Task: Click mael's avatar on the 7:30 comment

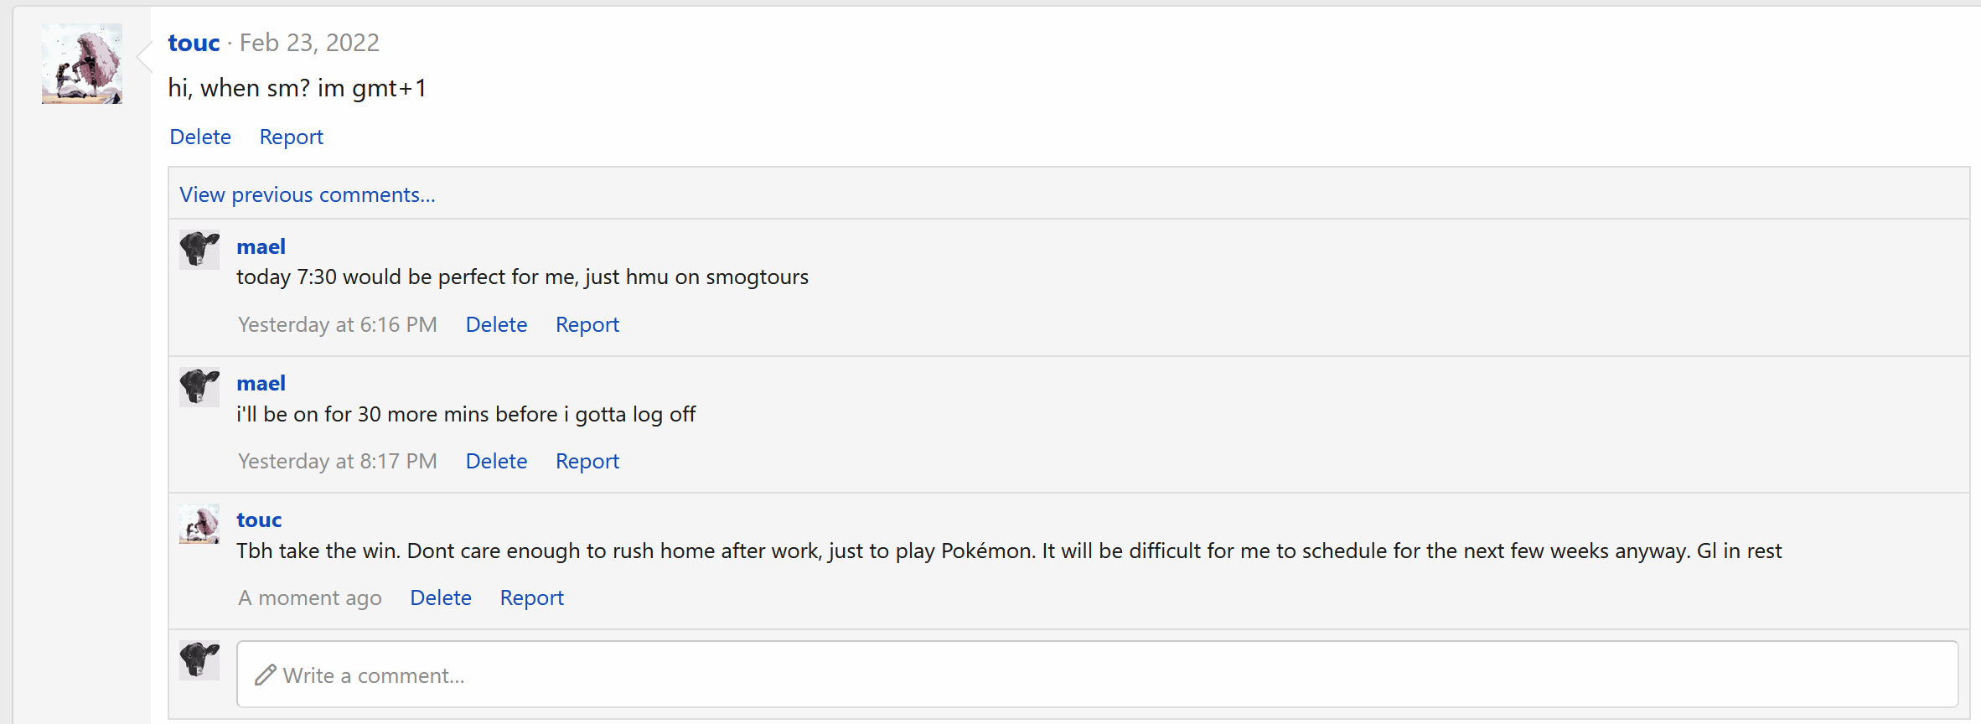Action: click(199, 250)
